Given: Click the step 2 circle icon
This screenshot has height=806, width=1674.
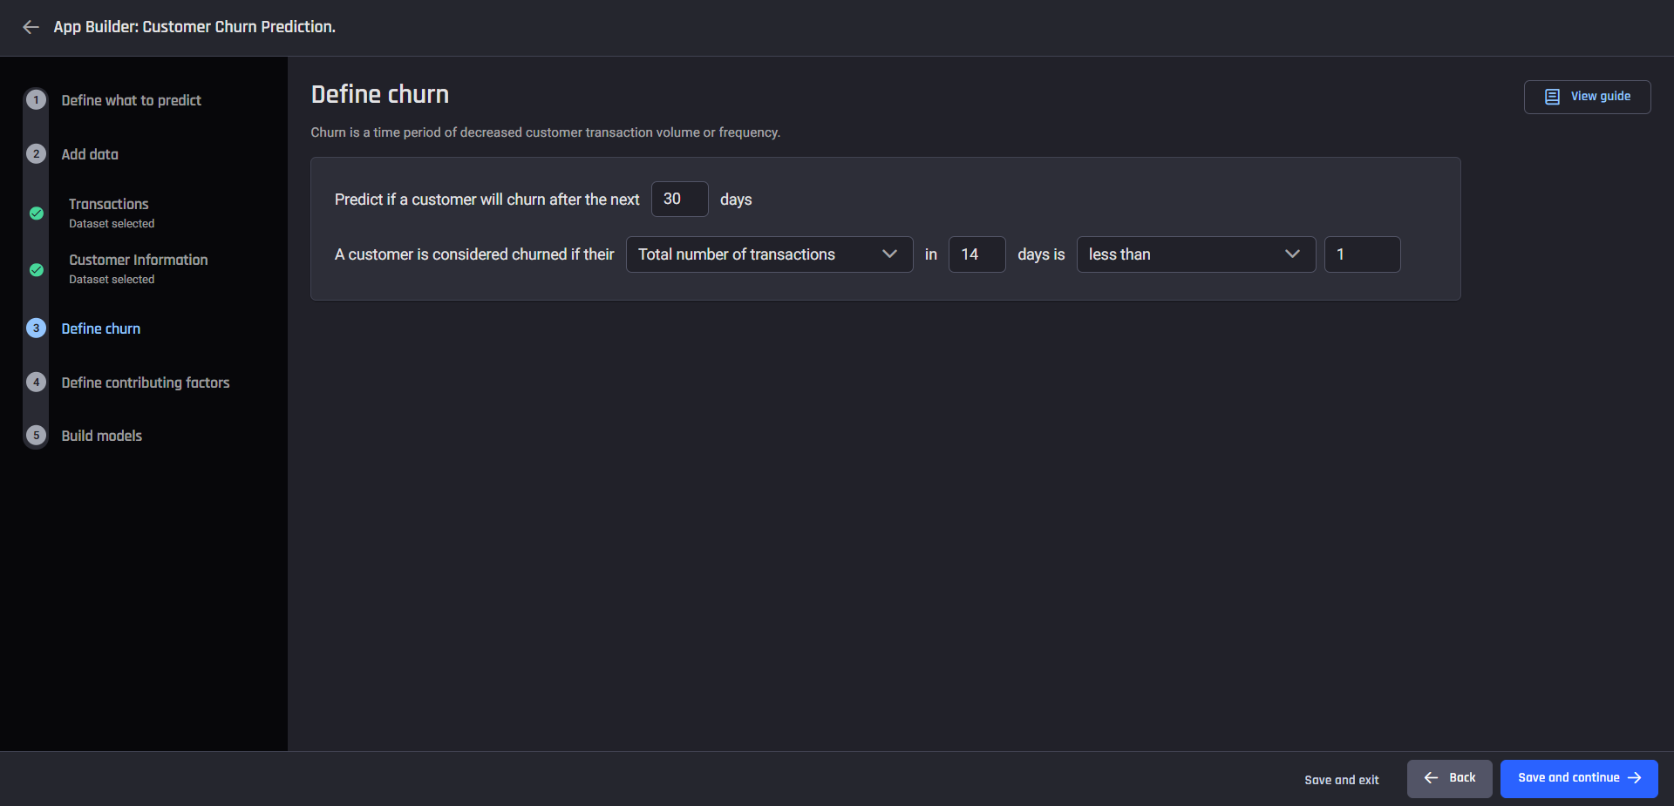Looking at the screenshot, I should tap(36, 154).
